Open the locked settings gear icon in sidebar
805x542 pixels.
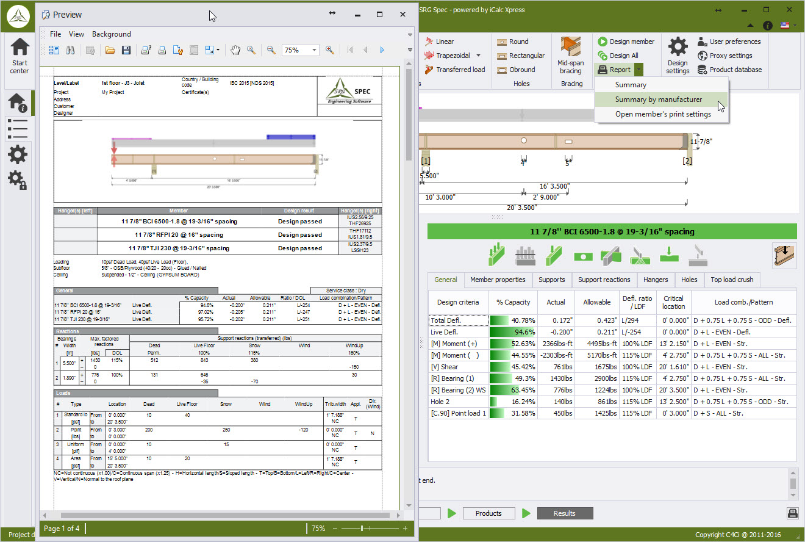pos(17,180)
